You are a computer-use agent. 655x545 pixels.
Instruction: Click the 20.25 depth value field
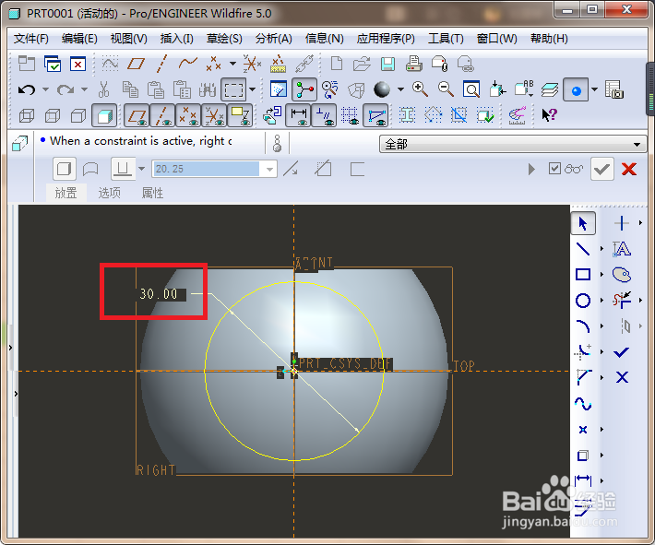(206, 169)
